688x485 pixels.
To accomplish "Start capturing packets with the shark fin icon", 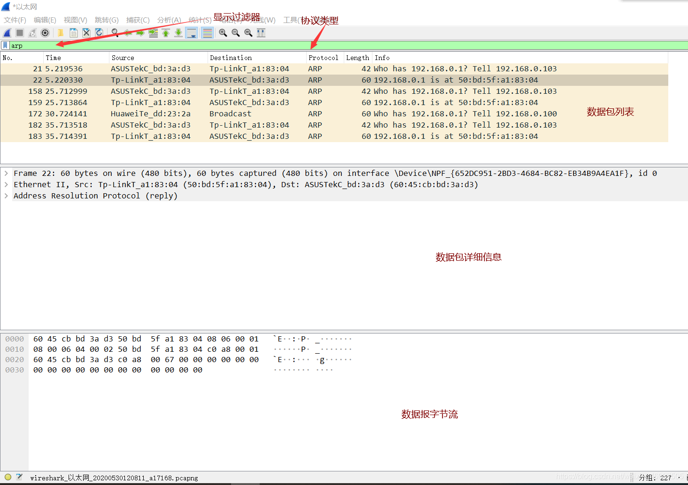I will coord(7,33).
